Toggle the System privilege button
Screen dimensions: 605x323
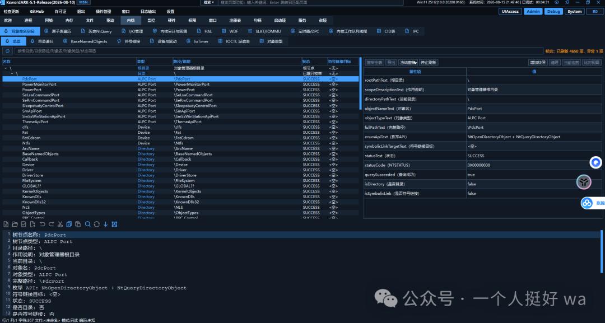coord(575,12)
